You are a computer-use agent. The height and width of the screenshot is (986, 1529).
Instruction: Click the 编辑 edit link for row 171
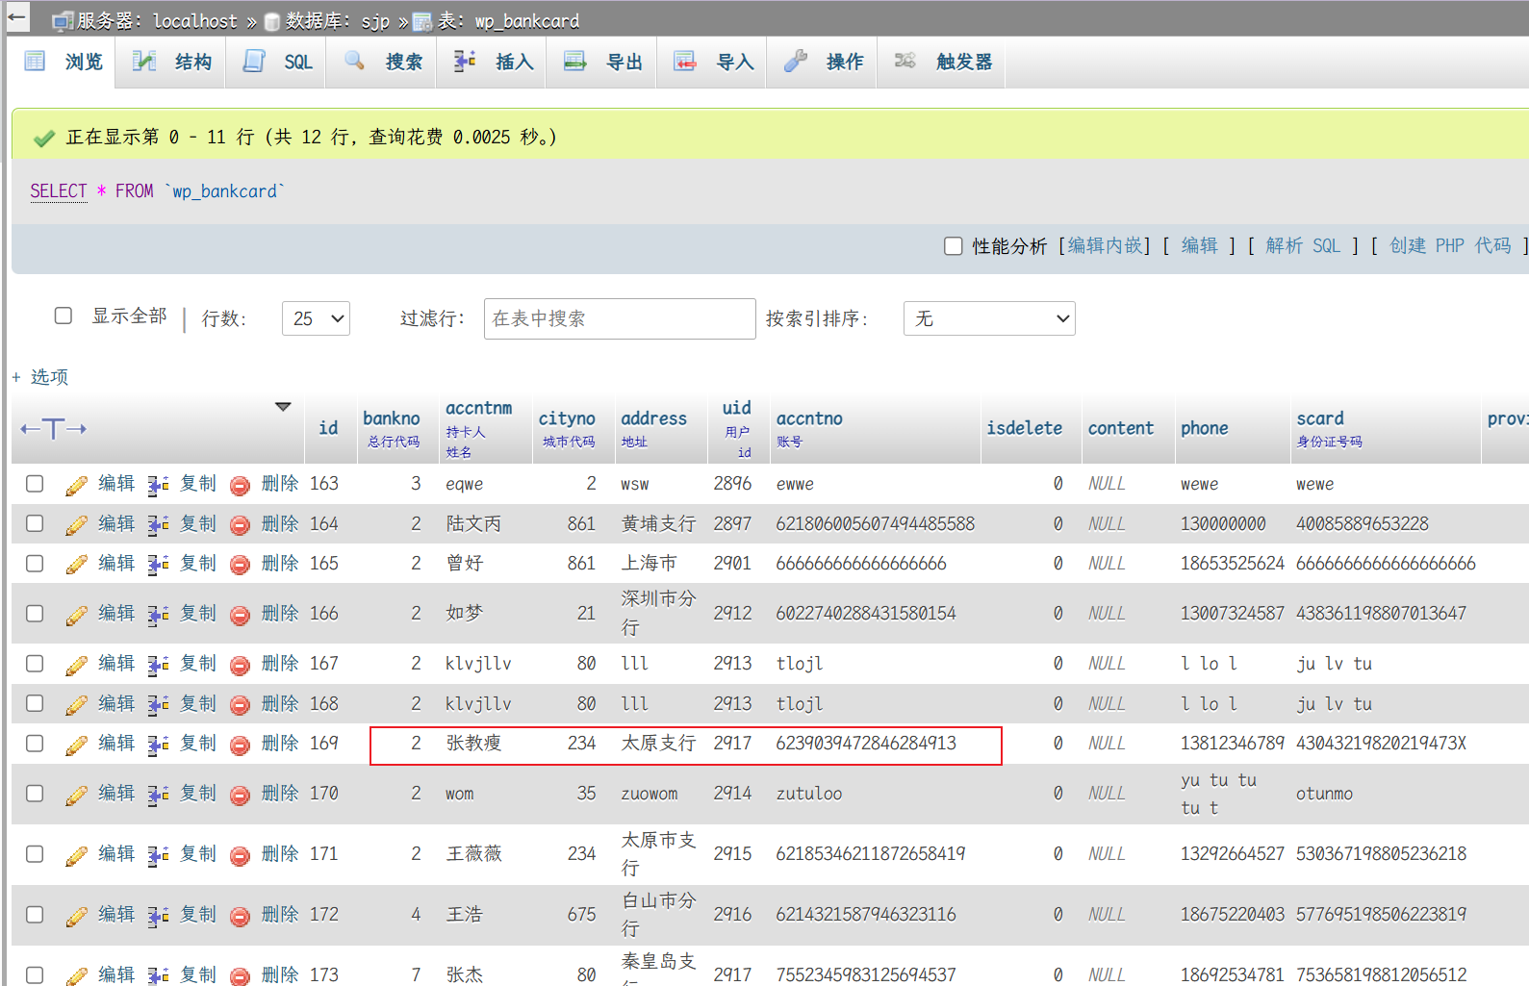click(x=116, y=853)
